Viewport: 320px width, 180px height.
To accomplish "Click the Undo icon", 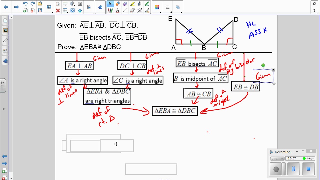I will [25, 4].
